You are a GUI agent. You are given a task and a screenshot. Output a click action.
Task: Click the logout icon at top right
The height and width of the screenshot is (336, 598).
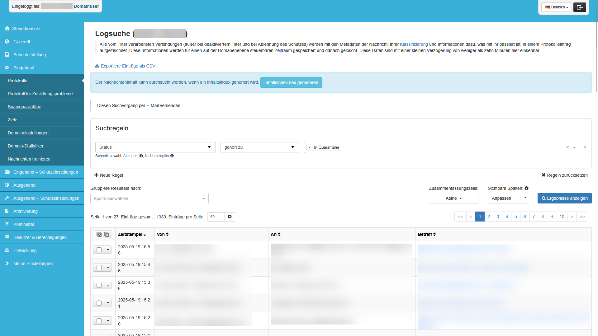click(579, 7)
